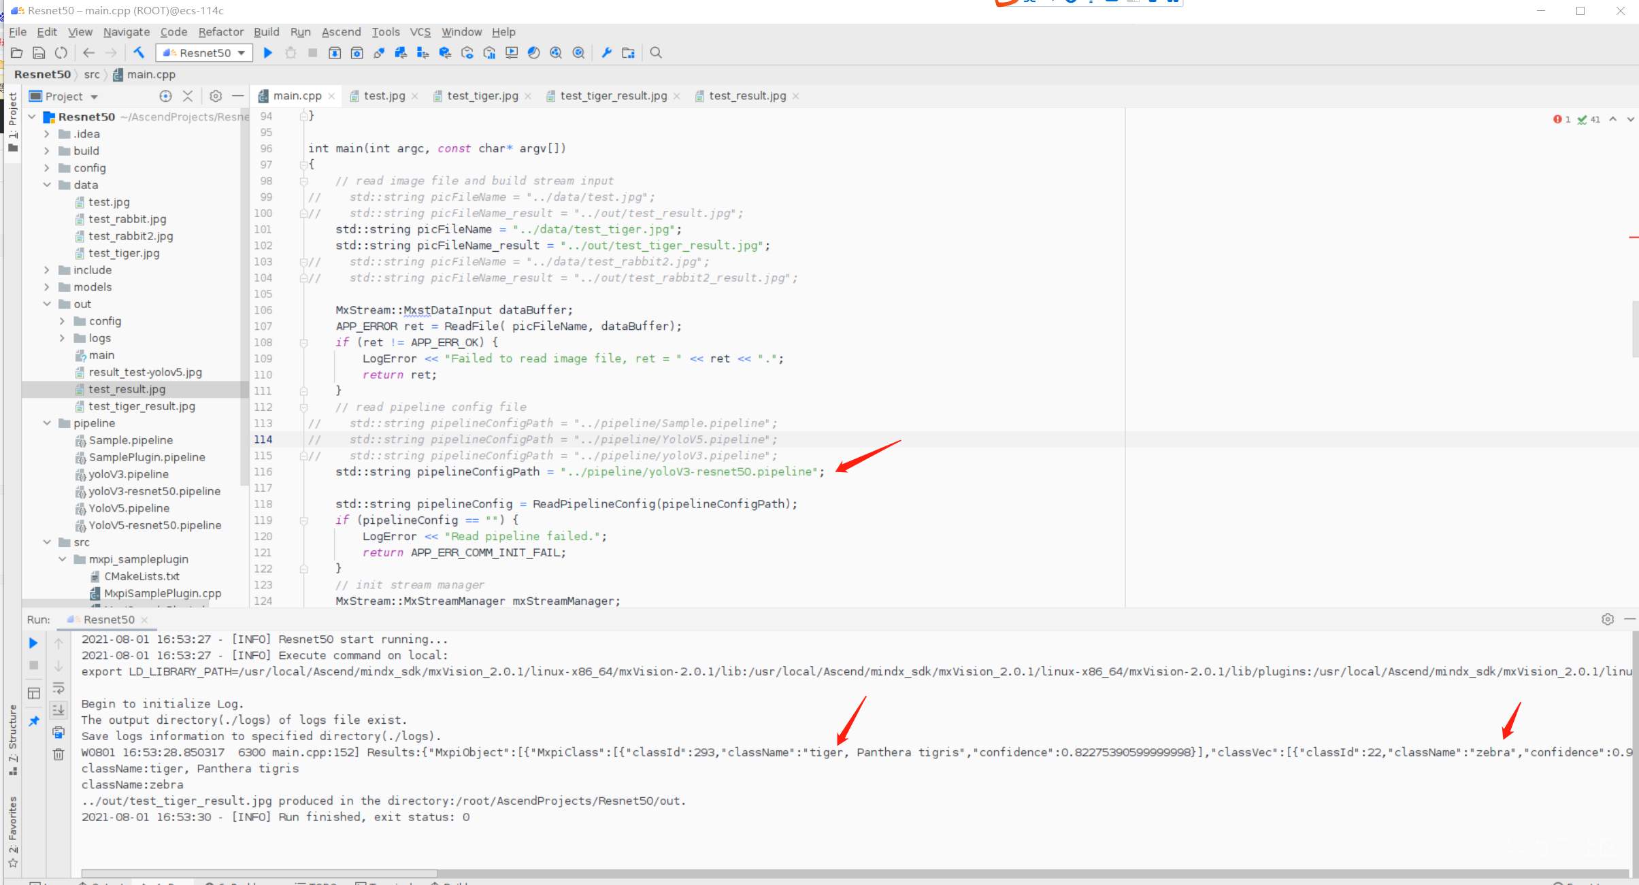Screen dimensions: 1639x885
Task: Switch to test_tiger_result.jpg editor tab
Action: click(x=612, y=96)
